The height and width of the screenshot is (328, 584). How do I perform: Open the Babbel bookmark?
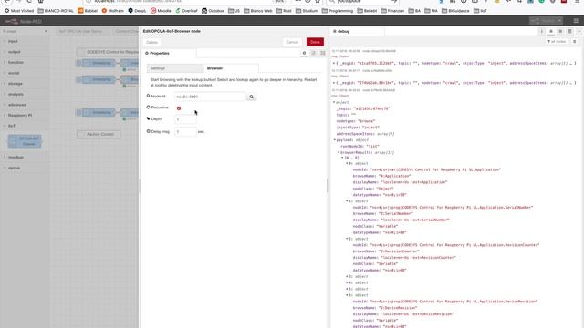[88, 11]
